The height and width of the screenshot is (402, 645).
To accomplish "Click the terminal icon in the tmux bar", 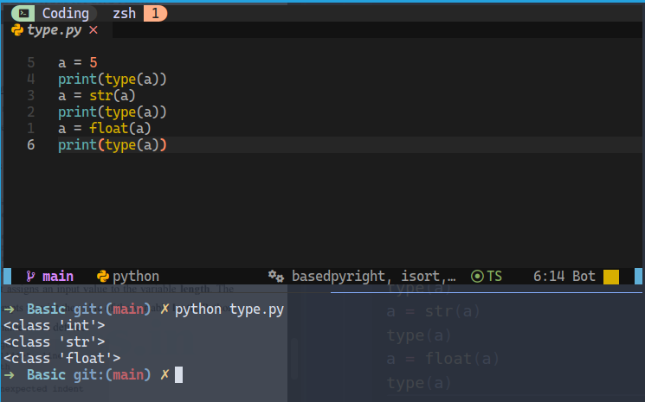I will coord(25,14).
